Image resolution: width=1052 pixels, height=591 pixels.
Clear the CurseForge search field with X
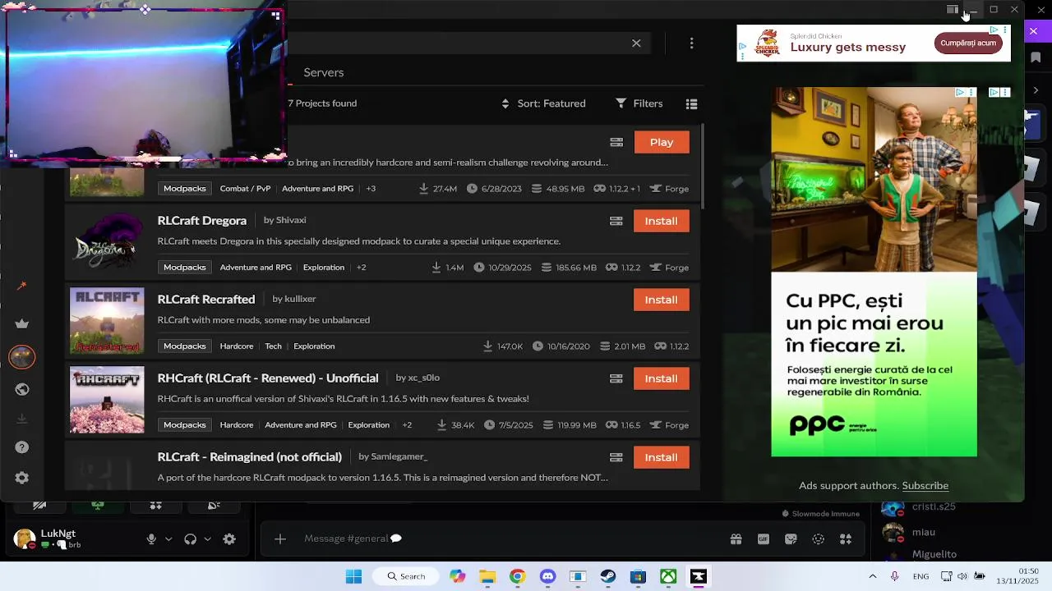click(636, 43)
